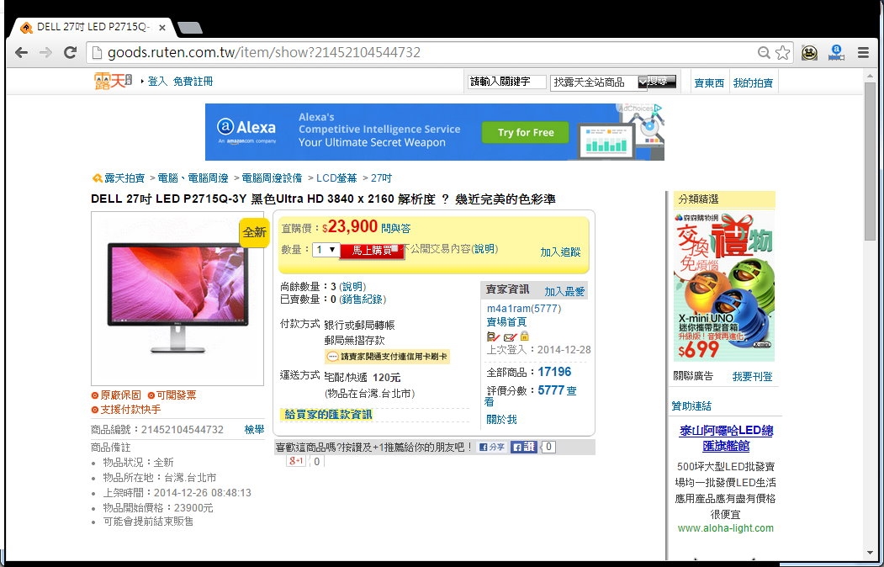Click the 請輸入關鍵字 search input field
The height and width of the screenshot is (567, 884).
tap(506, 82)
